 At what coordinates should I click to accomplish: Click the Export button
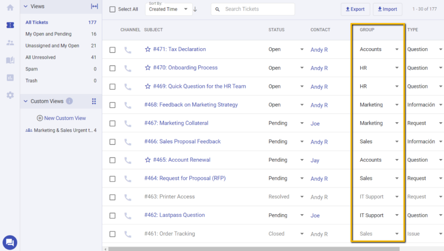(356, 10)
